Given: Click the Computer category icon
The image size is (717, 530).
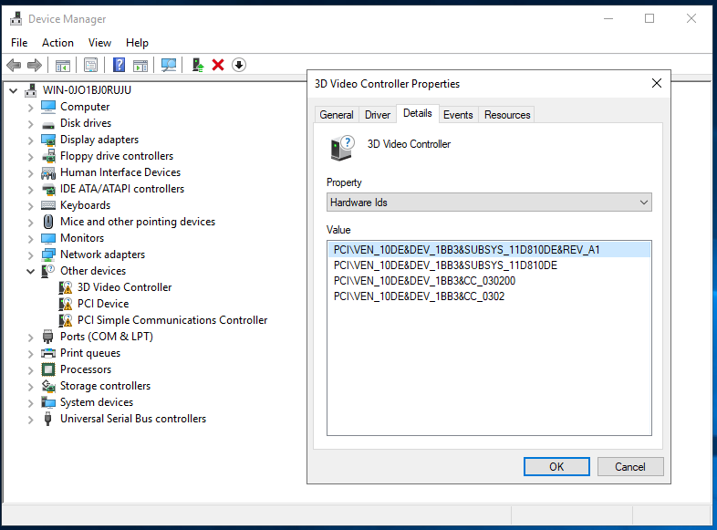Looking at the screenshot, I should tap(48, 107).
